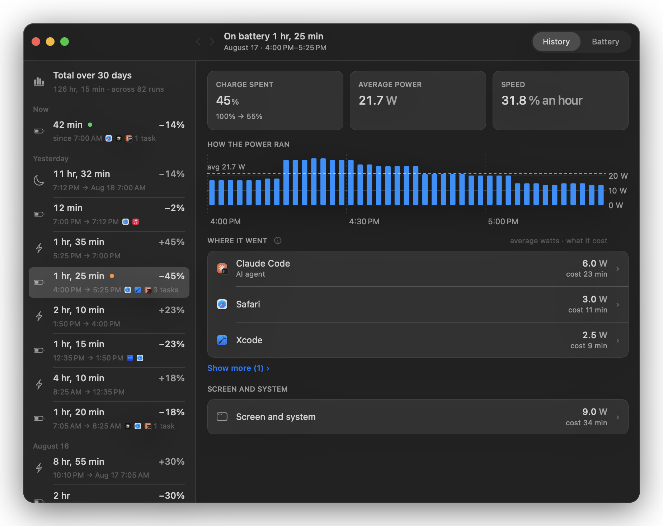Open the 1 hr, 35 min charging session
This screenshot has height=526, width=663.
click(x=109, y=248)
